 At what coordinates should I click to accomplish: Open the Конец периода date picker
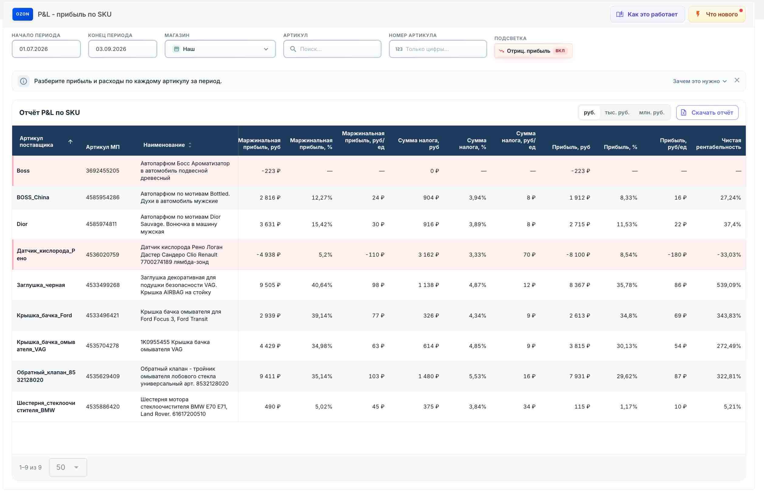click(122, 49)
